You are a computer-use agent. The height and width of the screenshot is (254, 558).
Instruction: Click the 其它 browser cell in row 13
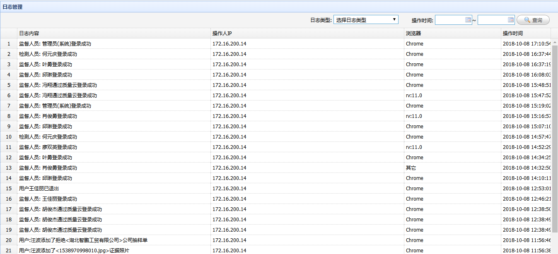[x=411, y=168]
